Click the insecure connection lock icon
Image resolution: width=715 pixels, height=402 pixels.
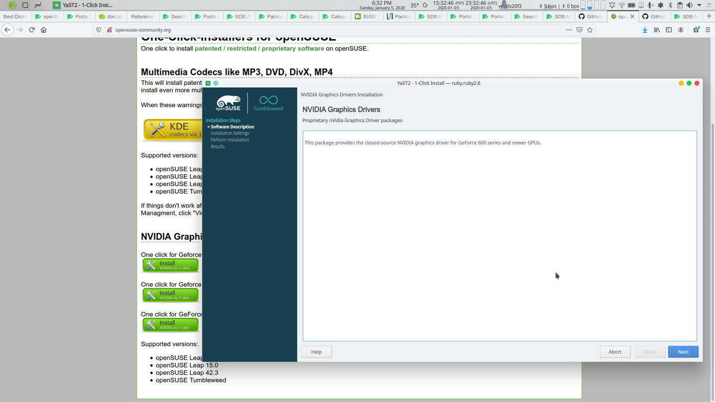(x=109, y=30)
